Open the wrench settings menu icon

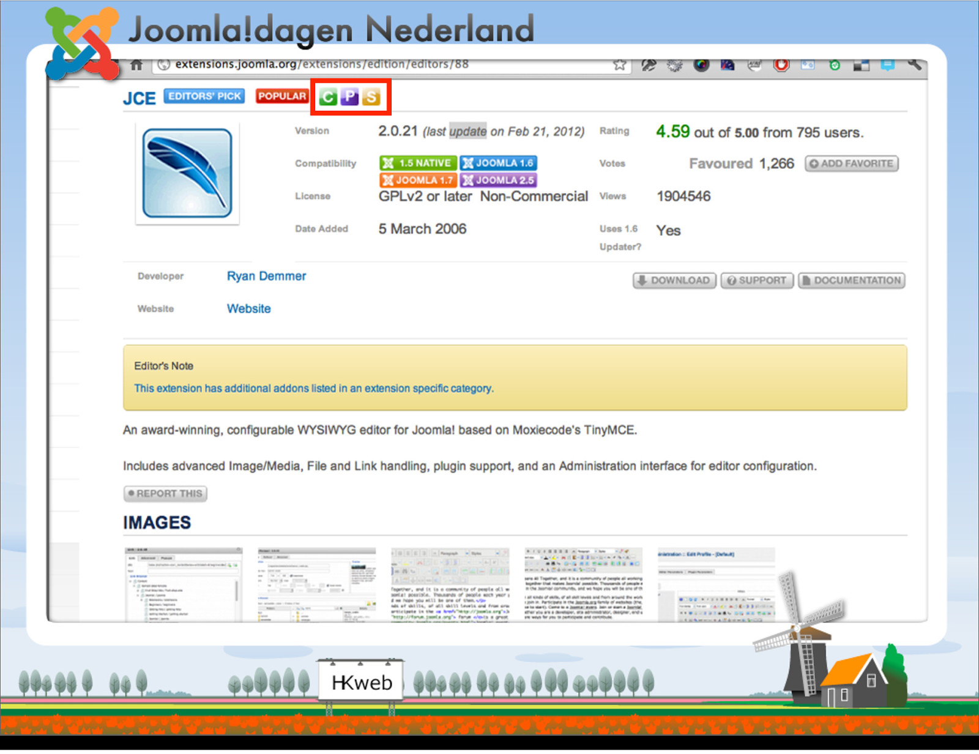(x=914, y=64)
